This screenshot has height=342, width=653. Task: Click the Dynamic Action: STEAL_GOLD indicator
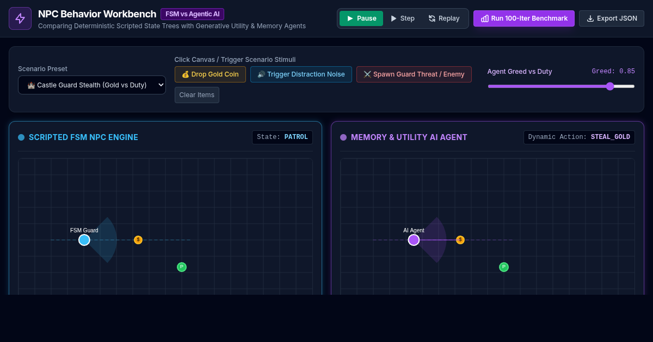[579, 137]
